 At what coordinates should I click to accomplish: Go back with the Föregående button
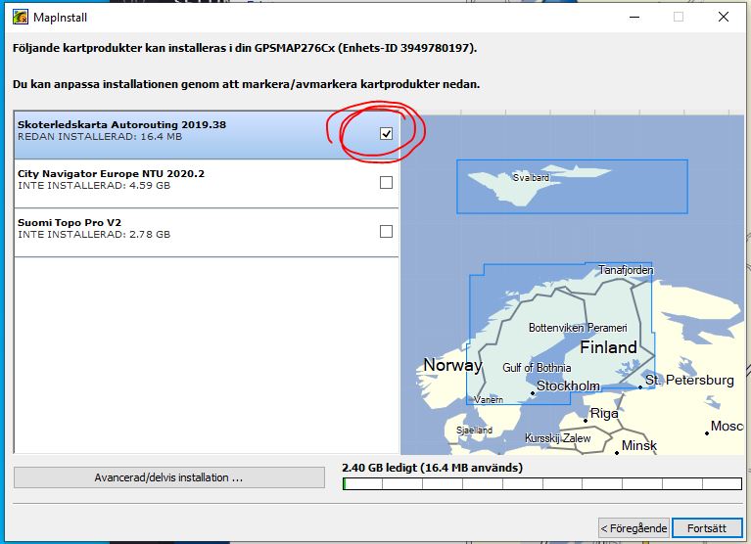[634, 527]
